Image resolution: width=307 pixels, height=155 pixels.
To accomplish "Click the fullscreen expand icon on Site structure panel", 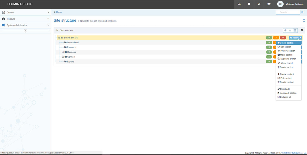I will pos(302,30).
